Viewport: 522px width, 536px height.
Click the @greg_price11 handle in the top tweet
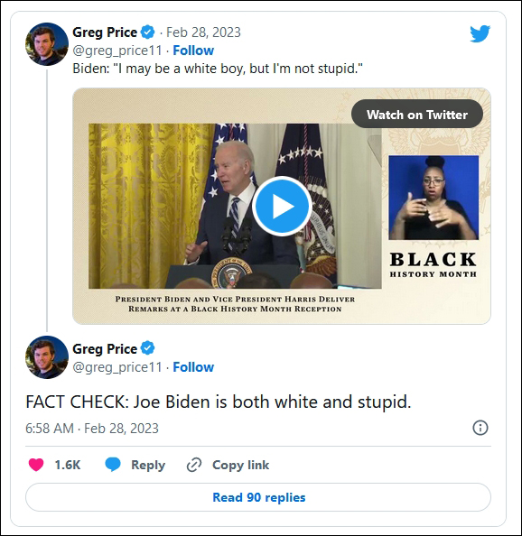[x=117, y=51]
